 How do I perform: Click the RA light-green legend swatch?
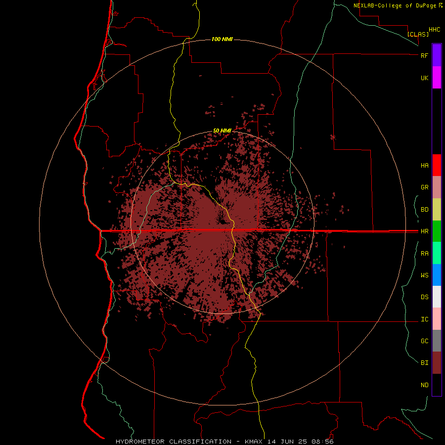click(437, 253)
